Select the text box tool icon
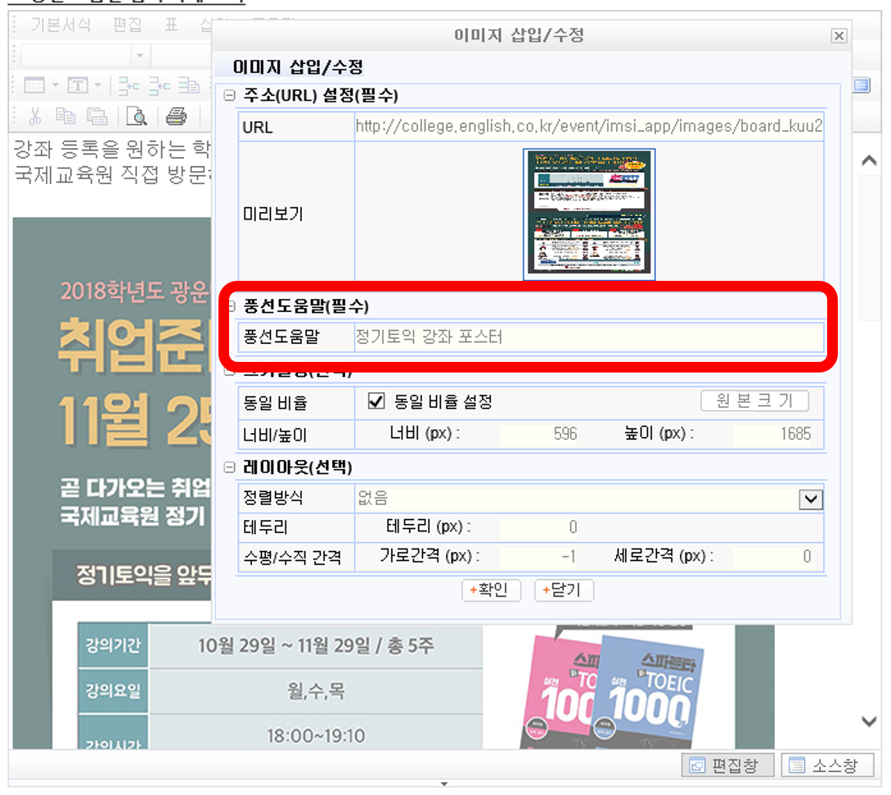The width and height of the screenshot is (891, 795). 78,85
